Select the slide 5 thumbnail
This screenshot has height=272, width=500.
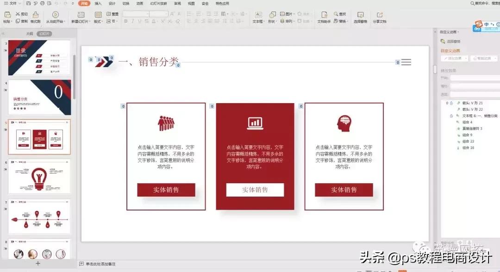coord(39,136)
